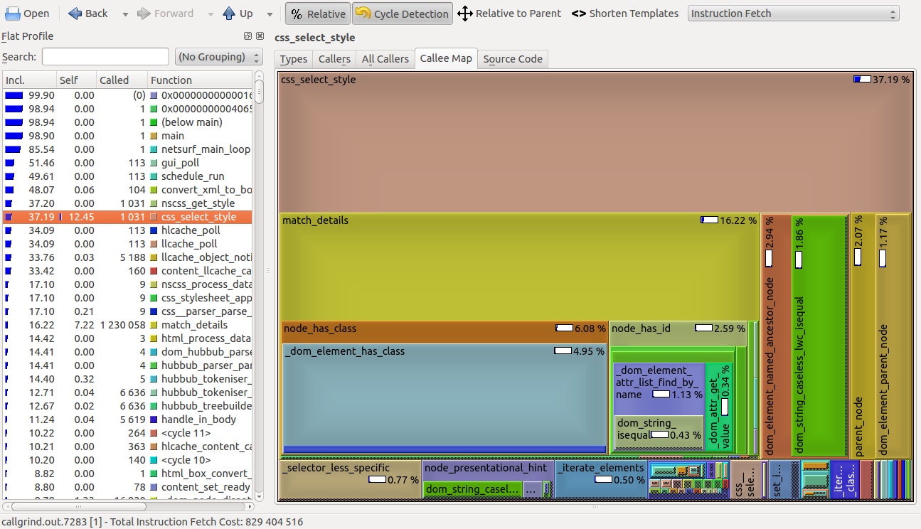Click the greyed Forward arrow button
The width and height of the screenshot is (921, 529).
click(x=164, y=14)
